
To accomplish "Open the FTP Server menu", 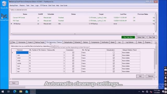I will click(44, 5).
